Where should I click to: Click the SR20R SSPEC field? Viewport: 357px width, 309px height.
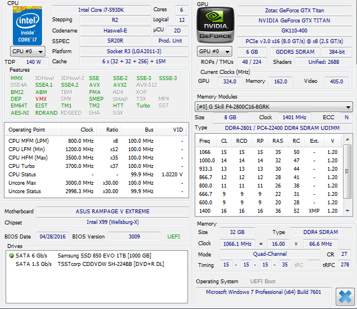(x=115, y=40)
